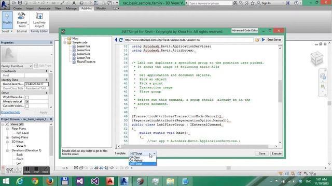Toggle the Work Plane-Based checkbox

(x=27, y=98)
